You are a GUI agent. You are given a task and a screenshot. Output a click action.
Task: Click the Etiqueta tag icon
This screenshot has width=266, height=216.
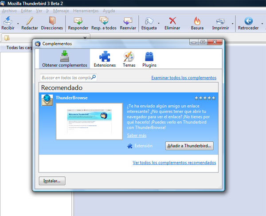tap(149, 21)
